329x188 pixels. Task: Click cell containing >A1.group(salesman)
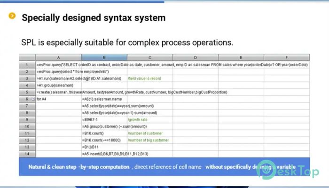tap(55, 86)
